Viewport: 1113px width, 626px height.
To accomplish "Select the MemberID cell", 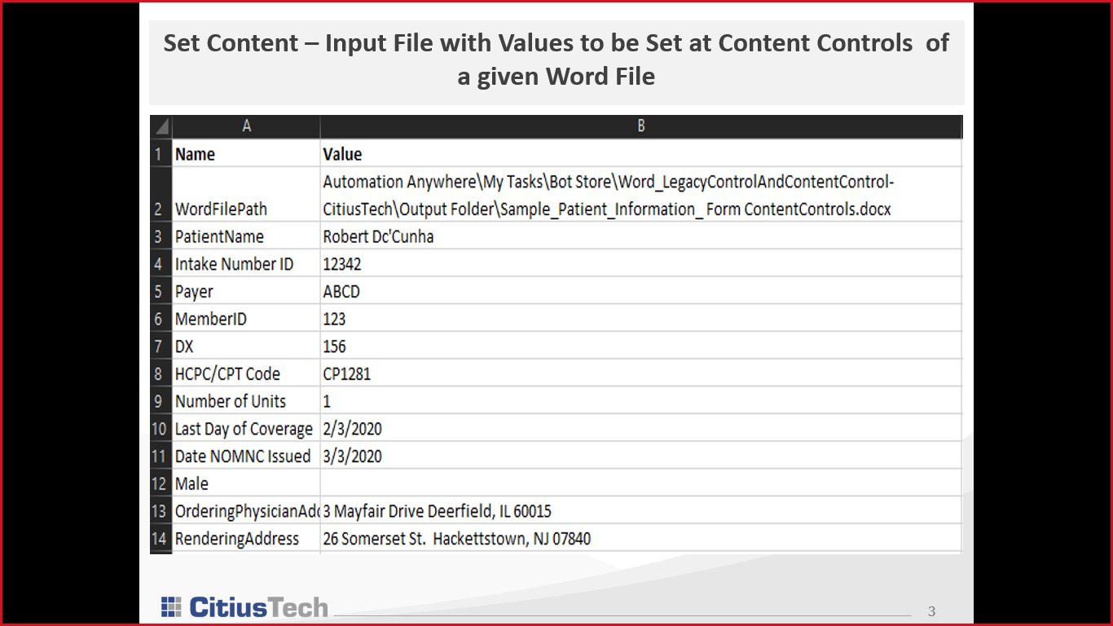I will coord(246,320).
